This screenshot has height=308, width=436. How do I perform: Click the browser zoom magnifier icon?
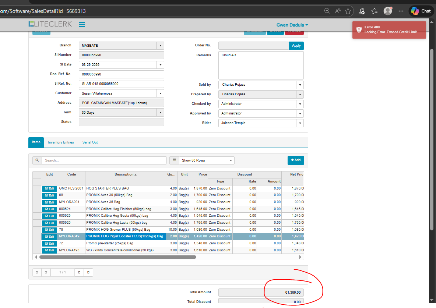(327, 11)
